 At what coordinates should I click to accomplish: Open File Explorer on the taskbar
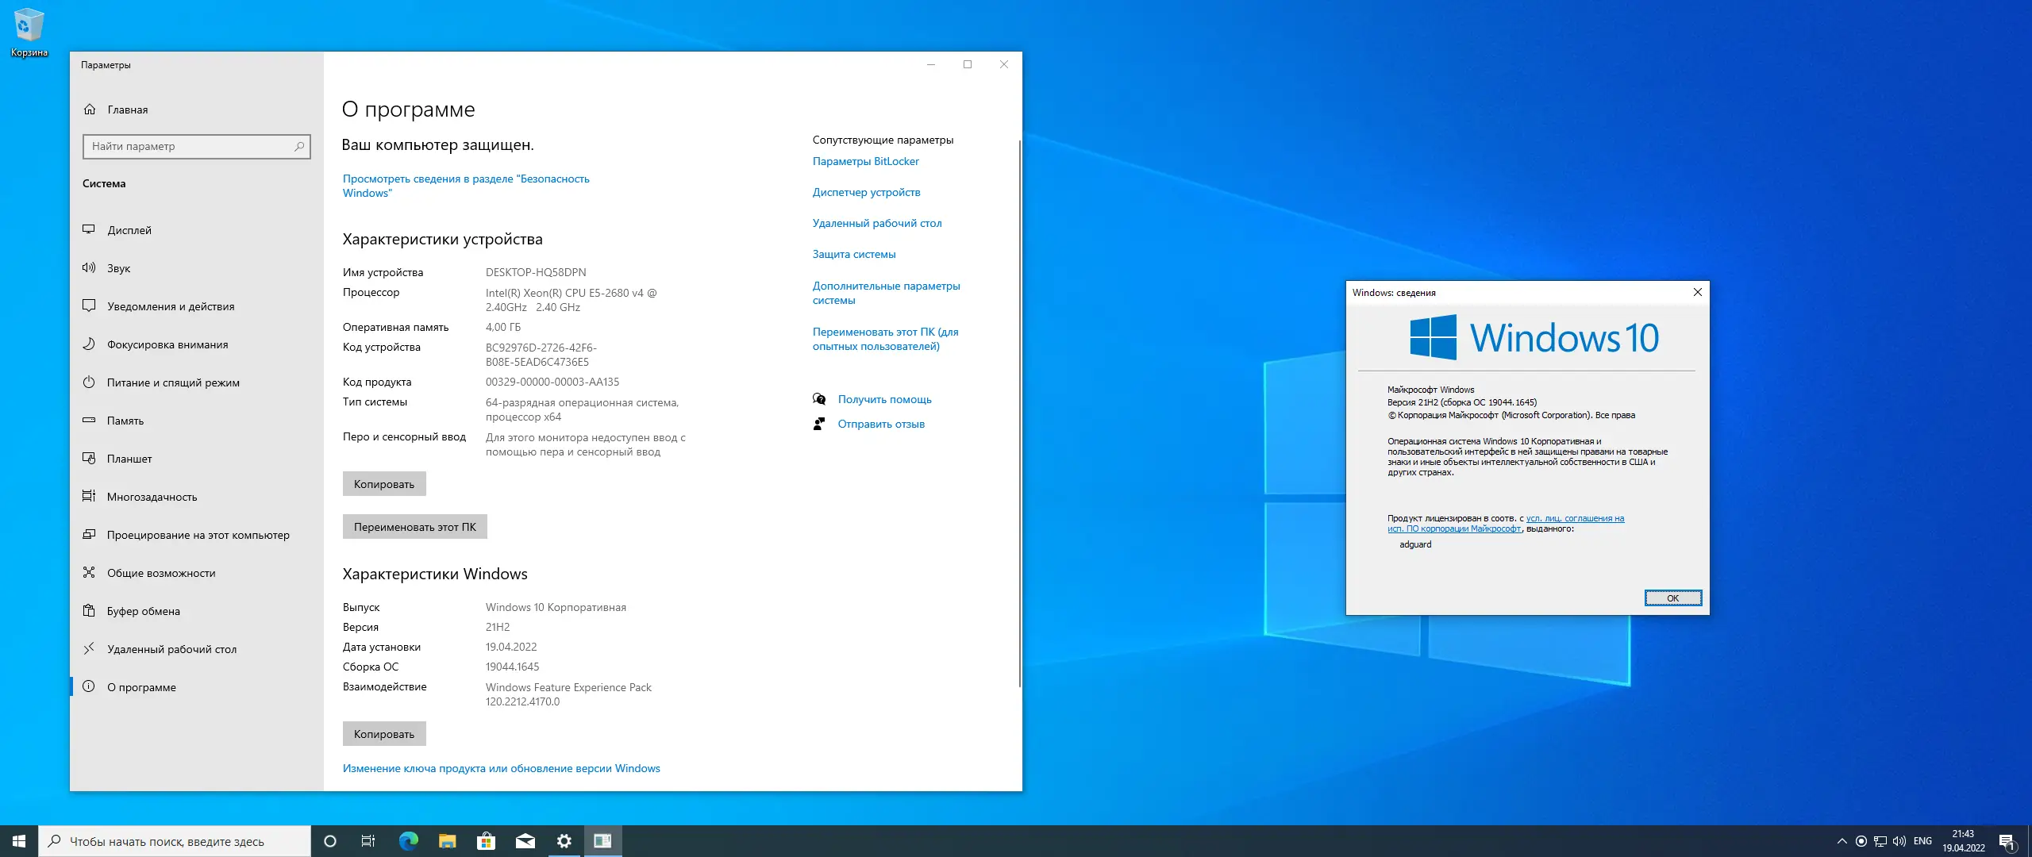pyautogui.click(x=447, y=841)
